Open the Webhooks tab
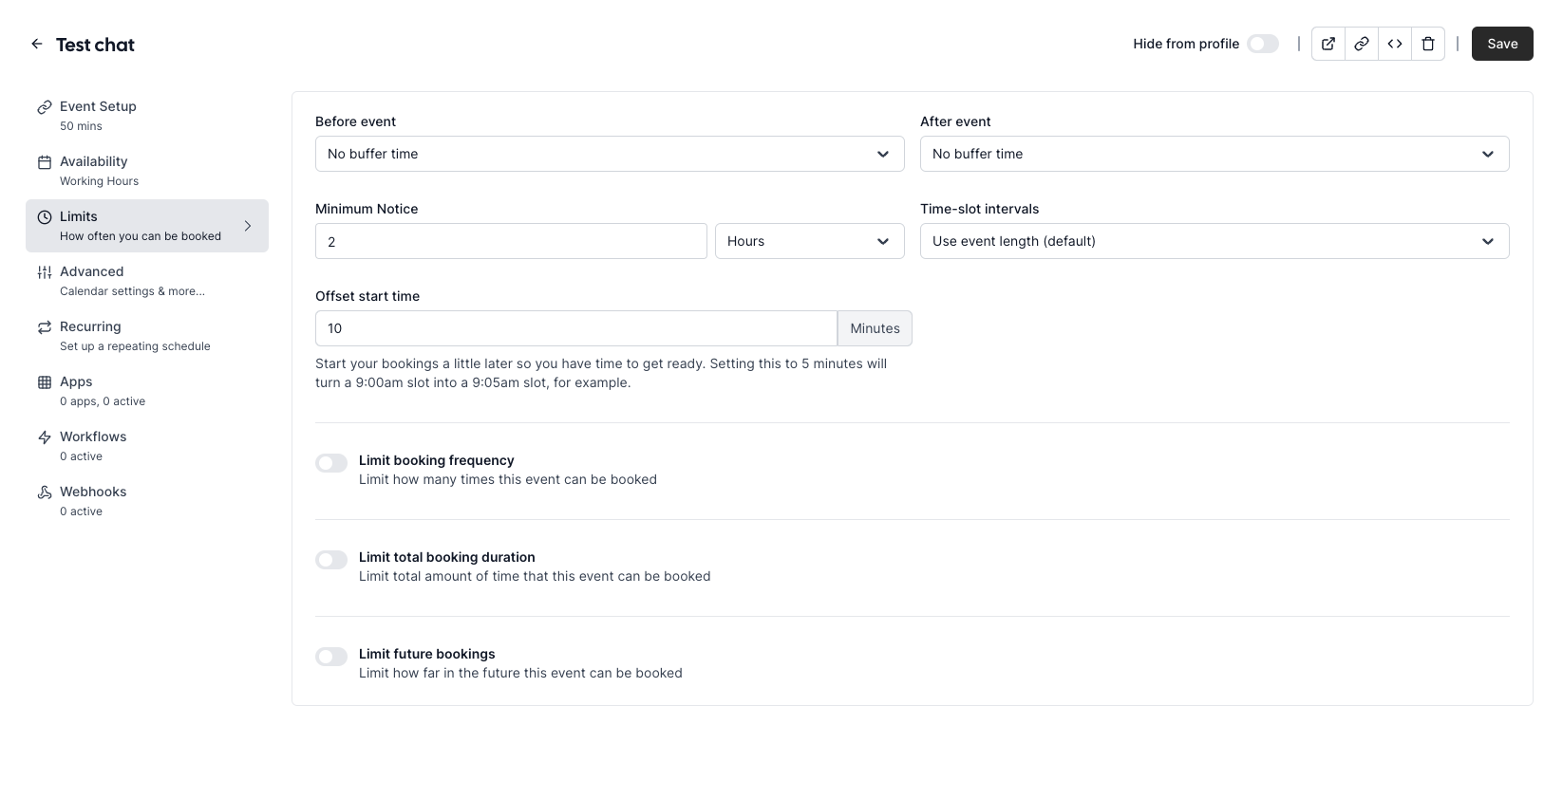 pyautogui.click(x=147, y=501)
